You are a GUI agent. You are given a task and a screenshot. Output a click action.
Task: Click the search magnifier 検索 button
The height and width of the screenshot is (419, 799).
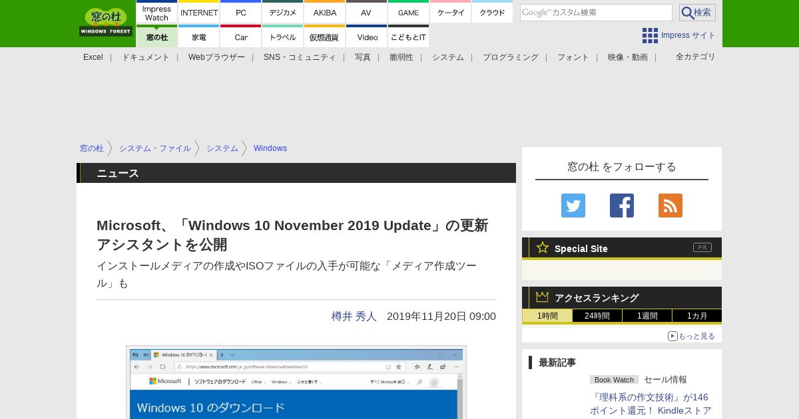pos(697,13)
